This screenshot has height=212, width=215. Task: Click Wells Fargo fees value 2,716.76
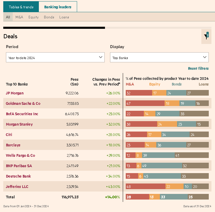73,155
